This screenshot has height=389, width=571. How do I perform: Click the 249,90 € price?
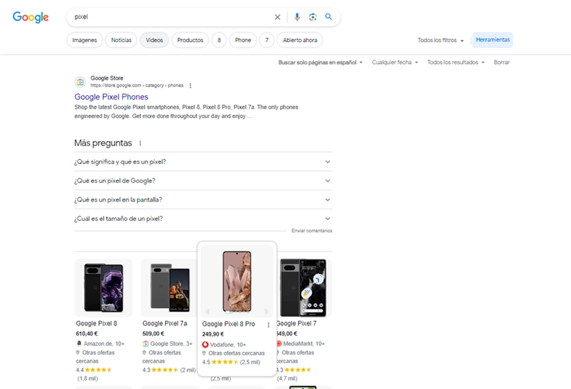213,334
